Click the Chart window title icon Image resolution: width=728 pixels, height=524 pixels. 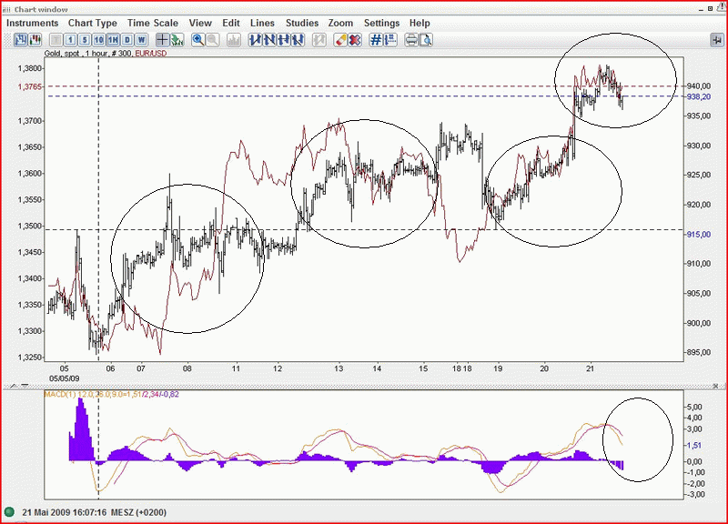[x=6, y=9]
